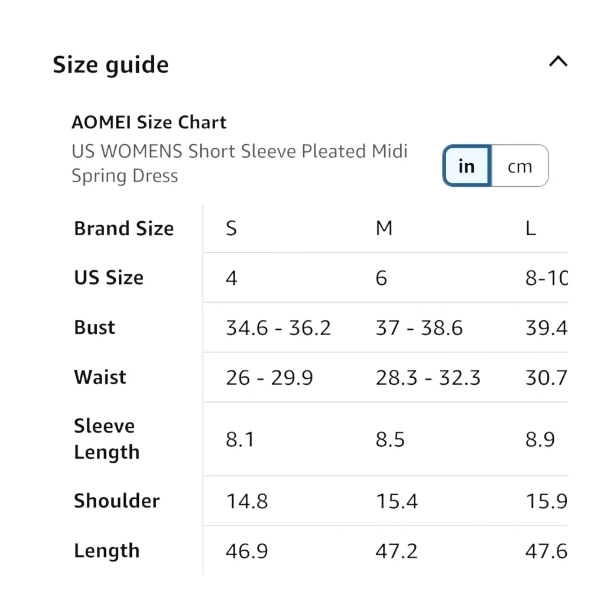
Task: Tap the AOMEI Size Chart title
Action: pyautogui.click(x=149, y=122)
